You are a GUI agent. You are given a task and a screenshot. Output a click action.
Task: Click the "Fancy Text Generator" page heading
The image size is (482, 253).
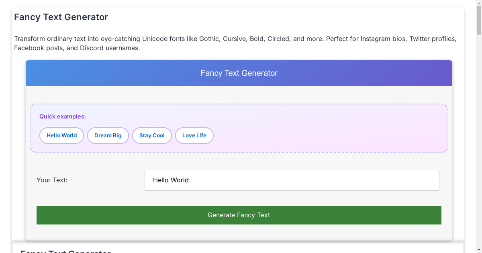[61, 17]
